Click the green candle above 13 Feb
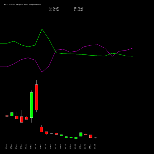The image size is (154, 154). (81, 135)
